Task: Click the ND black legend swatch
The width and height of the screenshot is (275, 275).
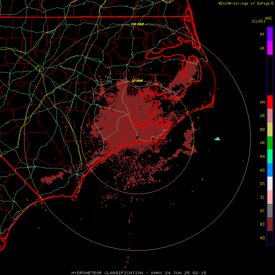Action: pos(270,238)
